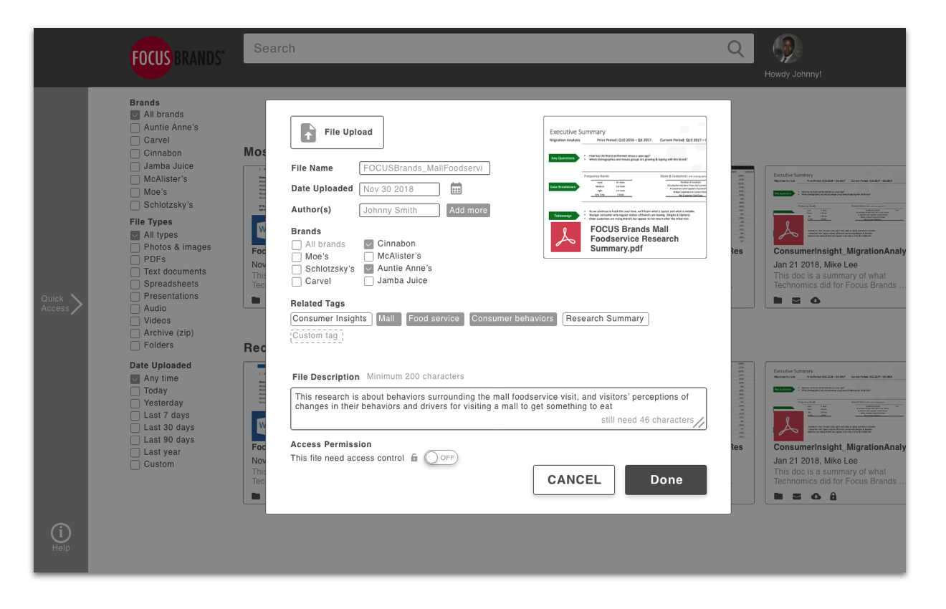Image resolution: width=946 pixels, height=609 pixels.
Task: Open Johnny's user avatar
Action: pos(787,49)
